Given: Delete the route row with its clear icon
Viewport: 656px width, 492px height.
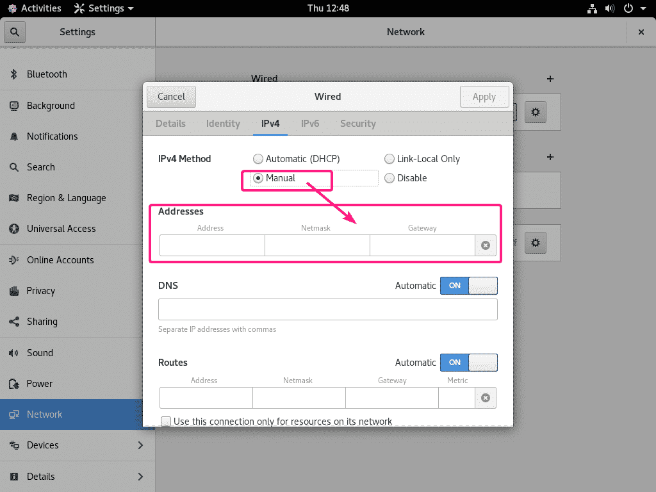Looking at the screenshot, I should tap(486, 397).
